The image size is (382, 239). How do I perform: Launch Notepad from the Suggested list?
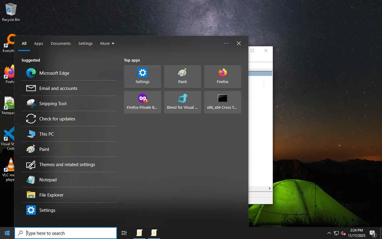click(69, 180)
